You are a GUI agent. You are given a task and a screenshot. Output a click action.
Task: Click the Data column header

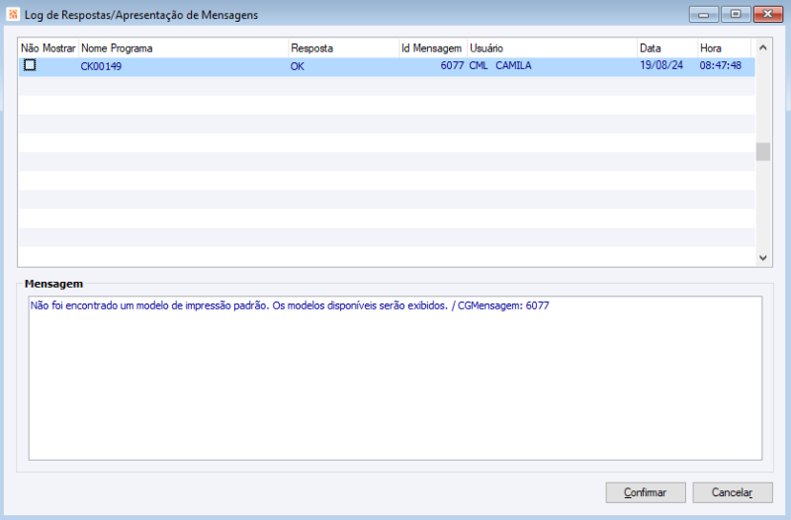[666, 48]
